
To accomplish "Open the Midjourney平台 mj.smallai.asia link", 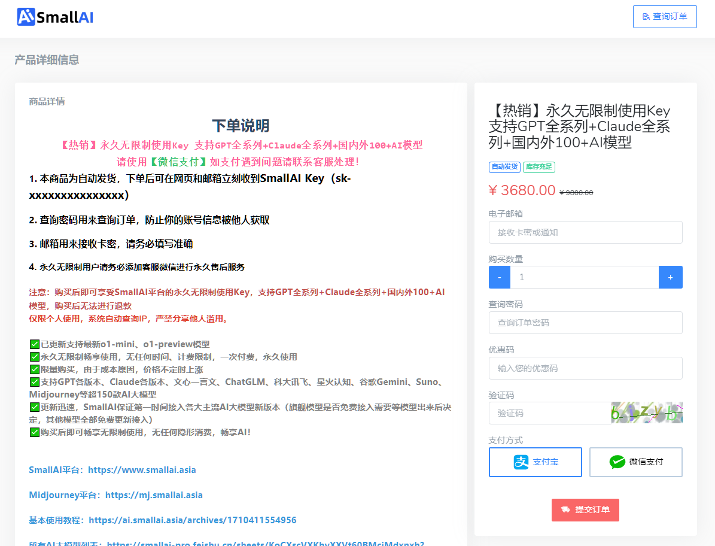I will point(154,495).
